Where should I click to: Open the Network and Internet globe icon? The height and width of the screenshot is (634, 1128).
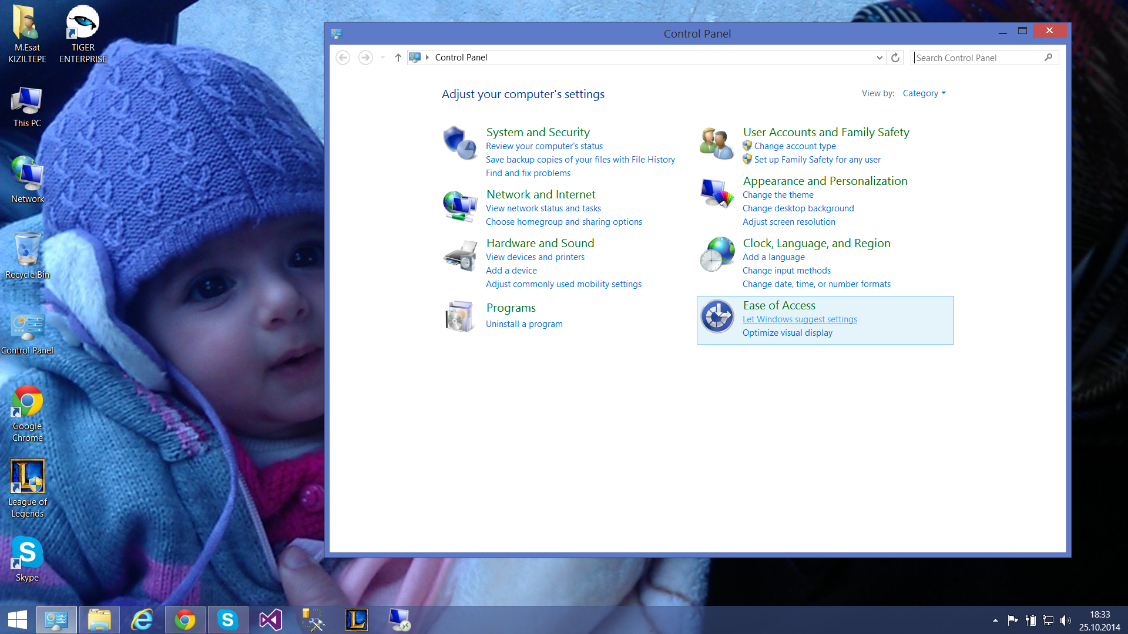[x=459, y=206]
